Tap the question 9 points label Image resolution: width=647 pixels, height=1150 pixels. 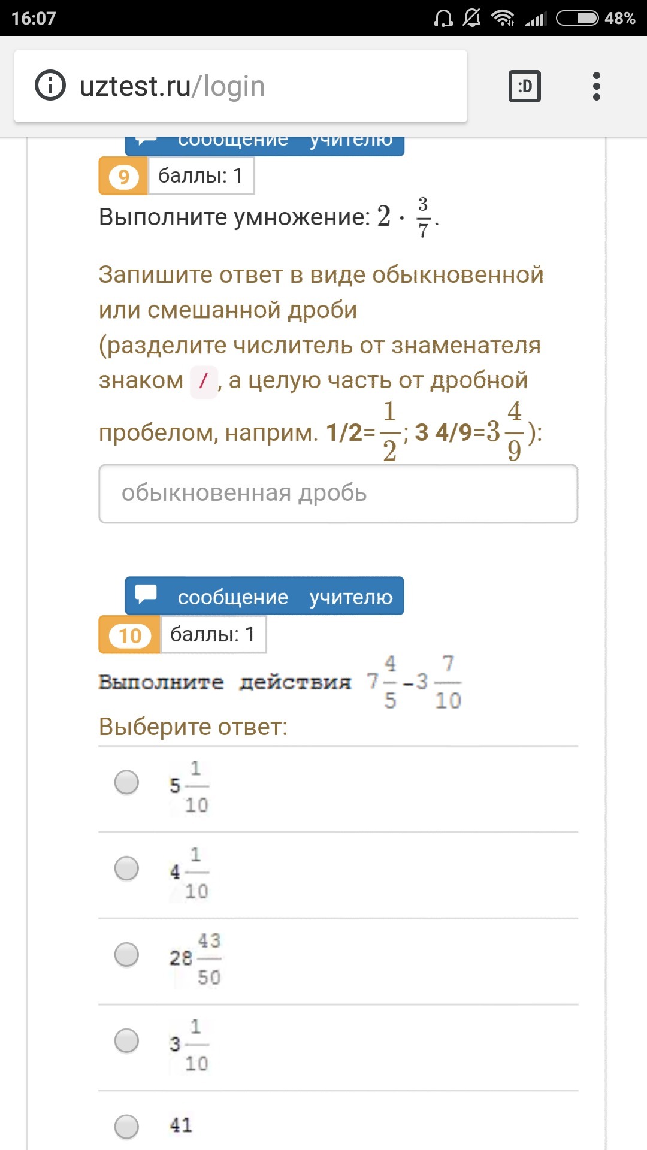pos(201,176)
